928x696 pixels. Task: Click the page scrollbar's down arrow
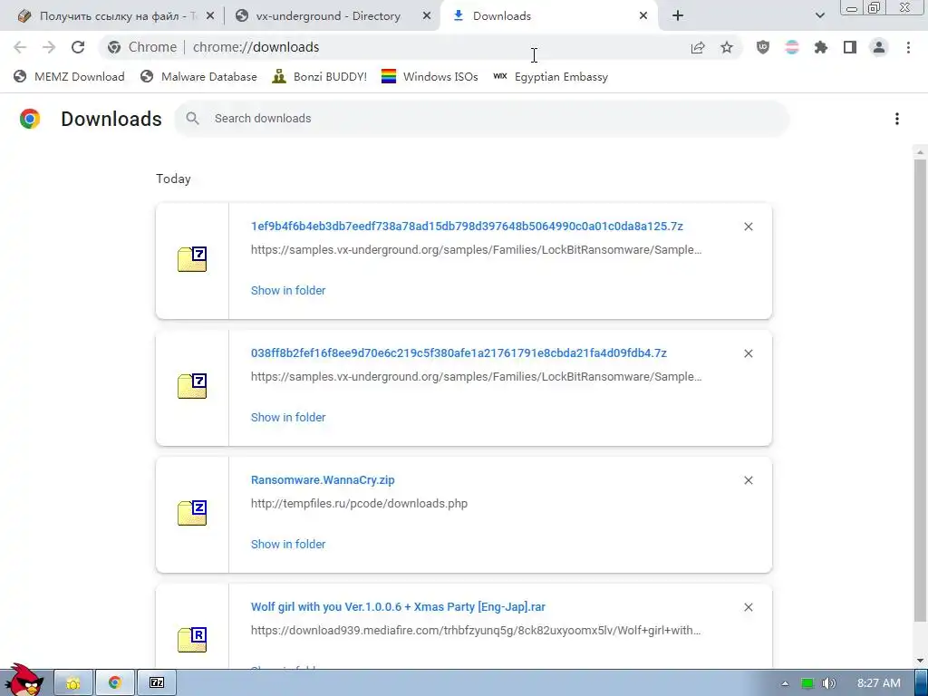coord(920,661)
